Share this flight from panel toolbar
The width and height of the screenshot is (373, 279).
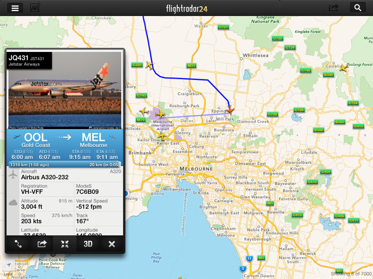coord(42,244)
